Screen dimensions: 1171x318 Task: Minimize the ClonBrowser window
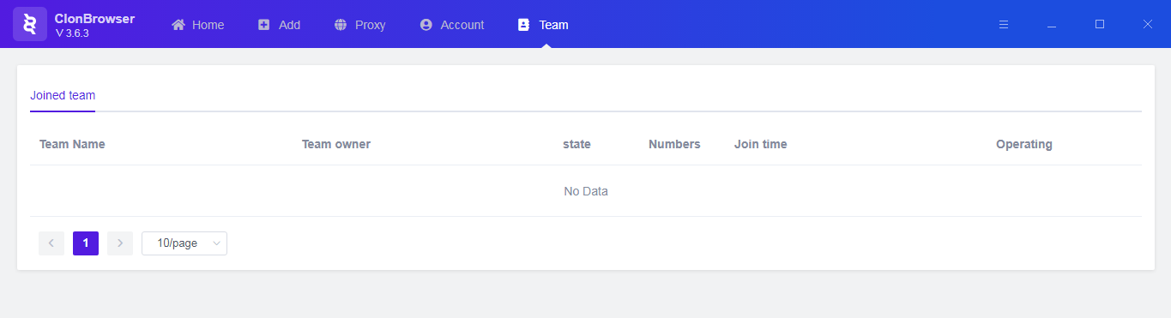point(1052,25)
